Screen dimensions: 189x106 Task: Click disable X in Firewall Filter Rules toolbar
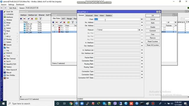point(64,22)
